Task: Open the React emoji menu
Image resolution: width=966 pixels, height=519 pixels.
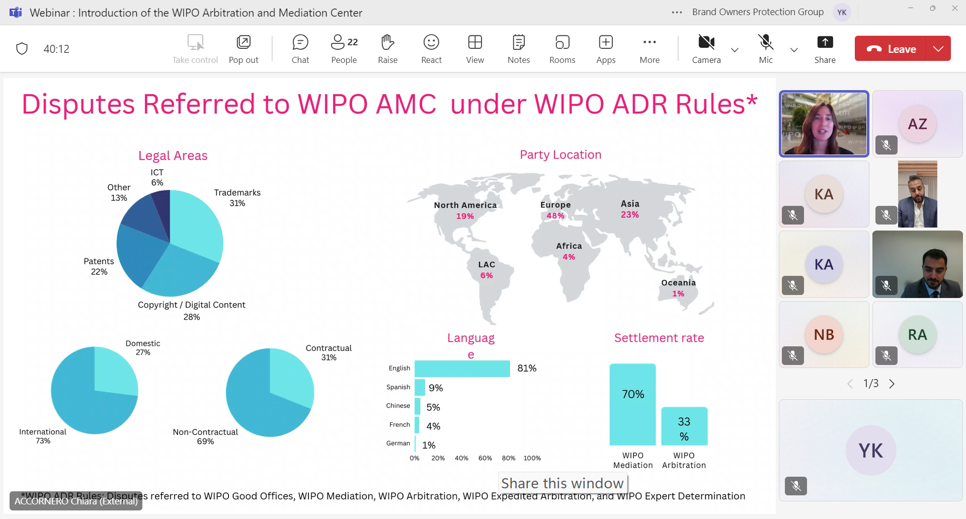Action: (431, 49)
